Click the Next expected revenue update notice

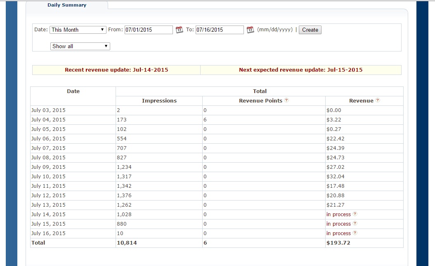click(300, 70)
